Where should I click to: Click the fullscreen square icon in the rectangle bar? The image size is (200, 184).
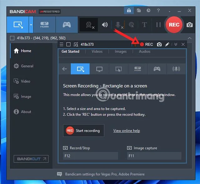click(68, 44)
